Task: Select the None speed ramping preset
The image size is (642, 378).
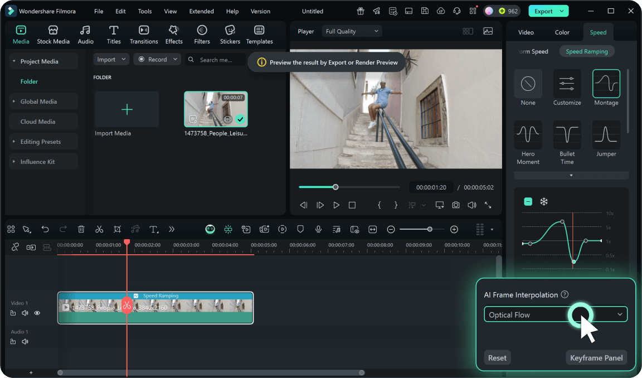Action: pos(528,88)
